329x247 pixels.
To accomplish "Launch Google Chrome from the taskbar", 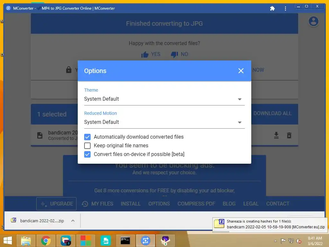I will [46, 241].
